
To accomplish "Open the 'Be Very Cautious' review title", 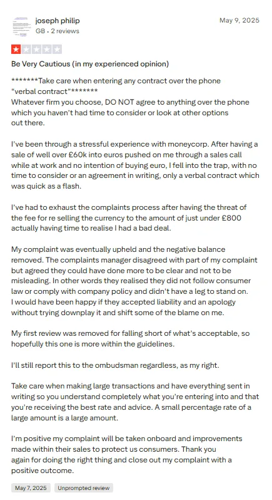I will [90, 64].
